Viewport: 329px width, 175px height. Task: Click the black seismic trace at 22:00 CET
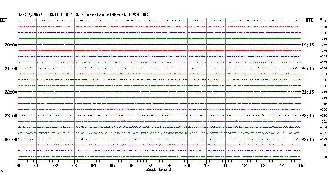159,92
